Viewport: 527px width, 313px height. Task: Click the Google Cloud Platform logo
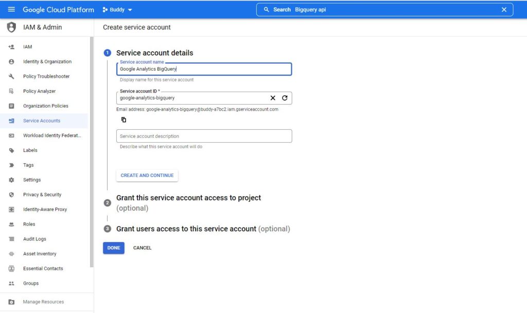(59, 10)
